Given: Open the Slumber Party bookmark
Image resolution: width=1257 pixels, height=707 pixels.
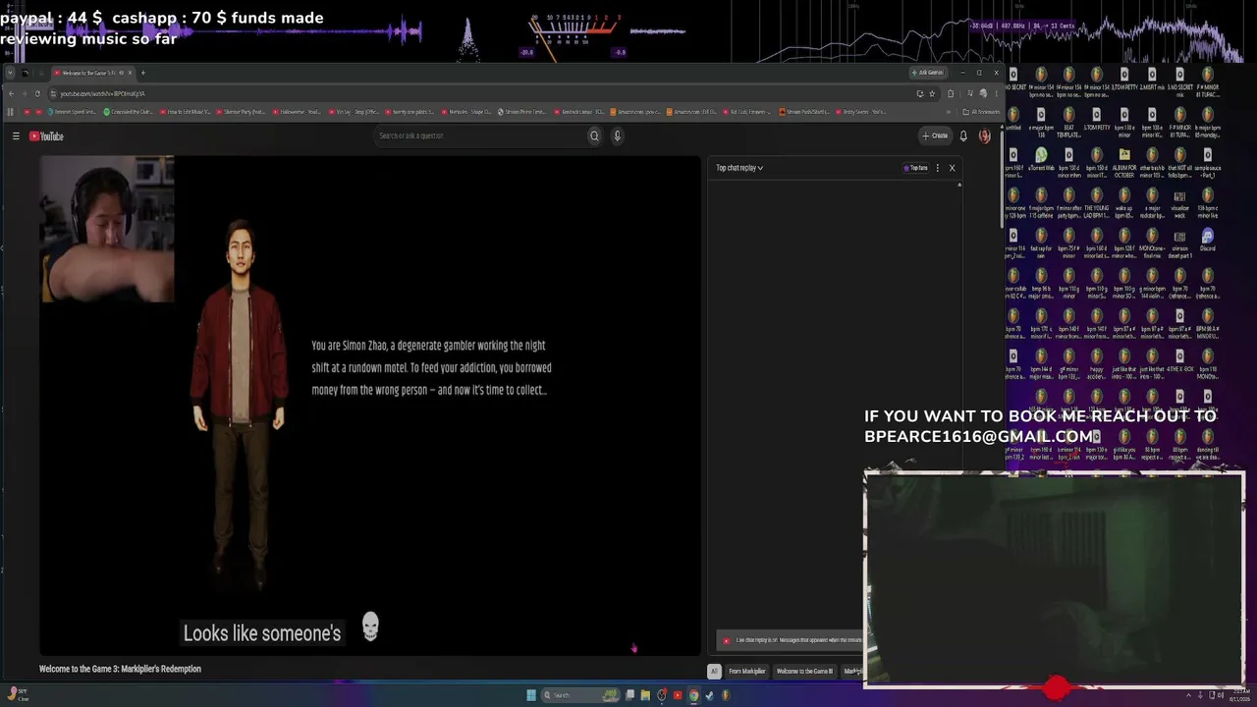Looking at the screenshot, I should (242, 112).
